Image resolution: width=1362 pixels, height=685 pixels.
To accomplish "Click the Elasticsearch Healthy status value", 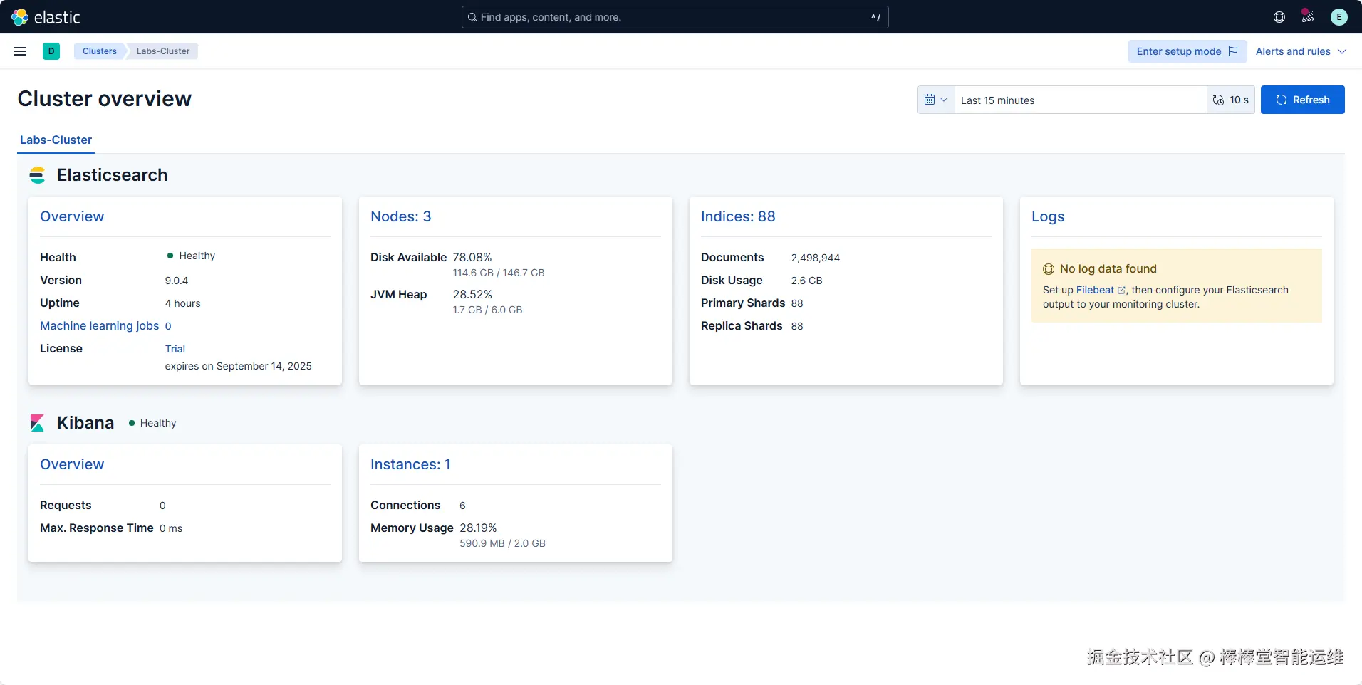I will [x=191, y=256].
